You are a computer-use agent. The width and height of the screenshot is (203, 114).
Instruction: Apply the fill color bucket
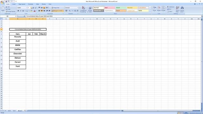(x=31, y=11)
